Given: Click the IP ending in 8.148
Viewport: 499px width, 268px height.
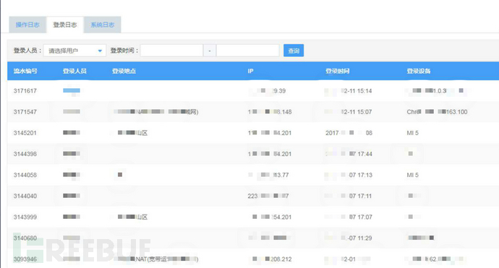Looking at the screenshot, I should (270, 112).
